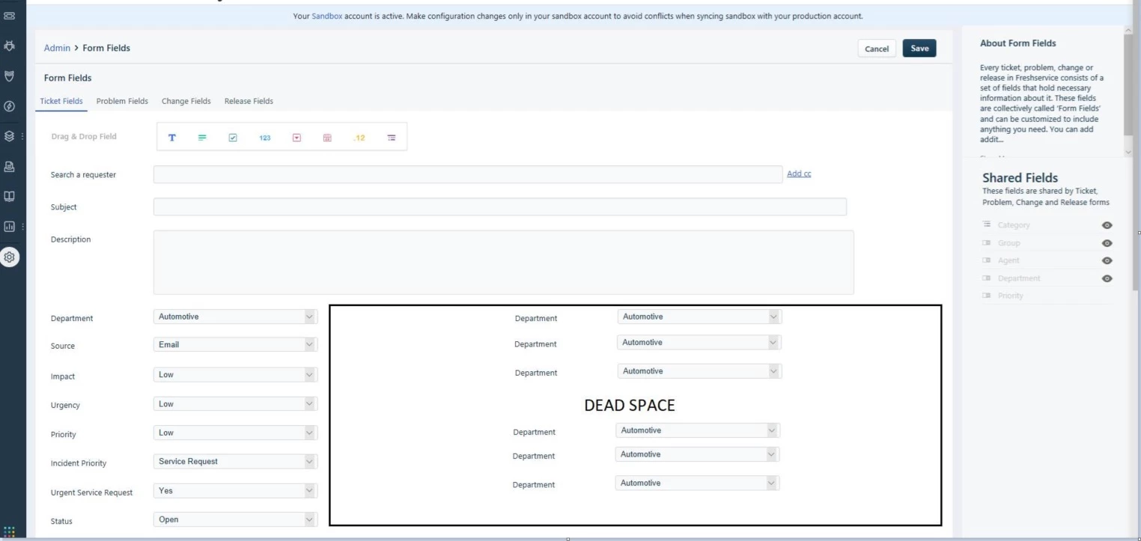Go to Admin via breadcrumb link
Viewport: 1141px width, 541px height.
(x=57, y=48)
